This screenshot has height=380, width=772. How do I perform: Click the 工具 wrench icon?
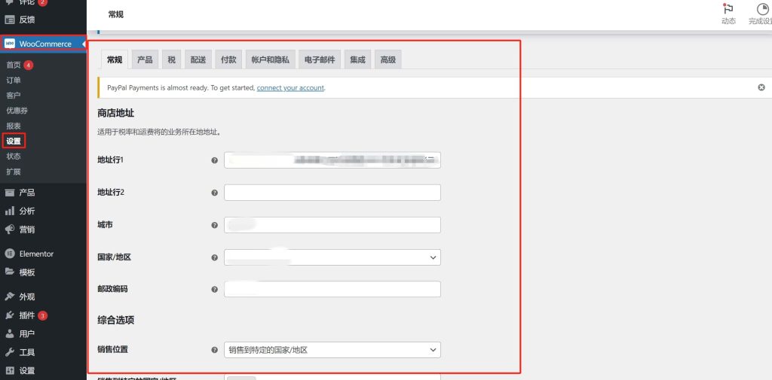(9, 352)
